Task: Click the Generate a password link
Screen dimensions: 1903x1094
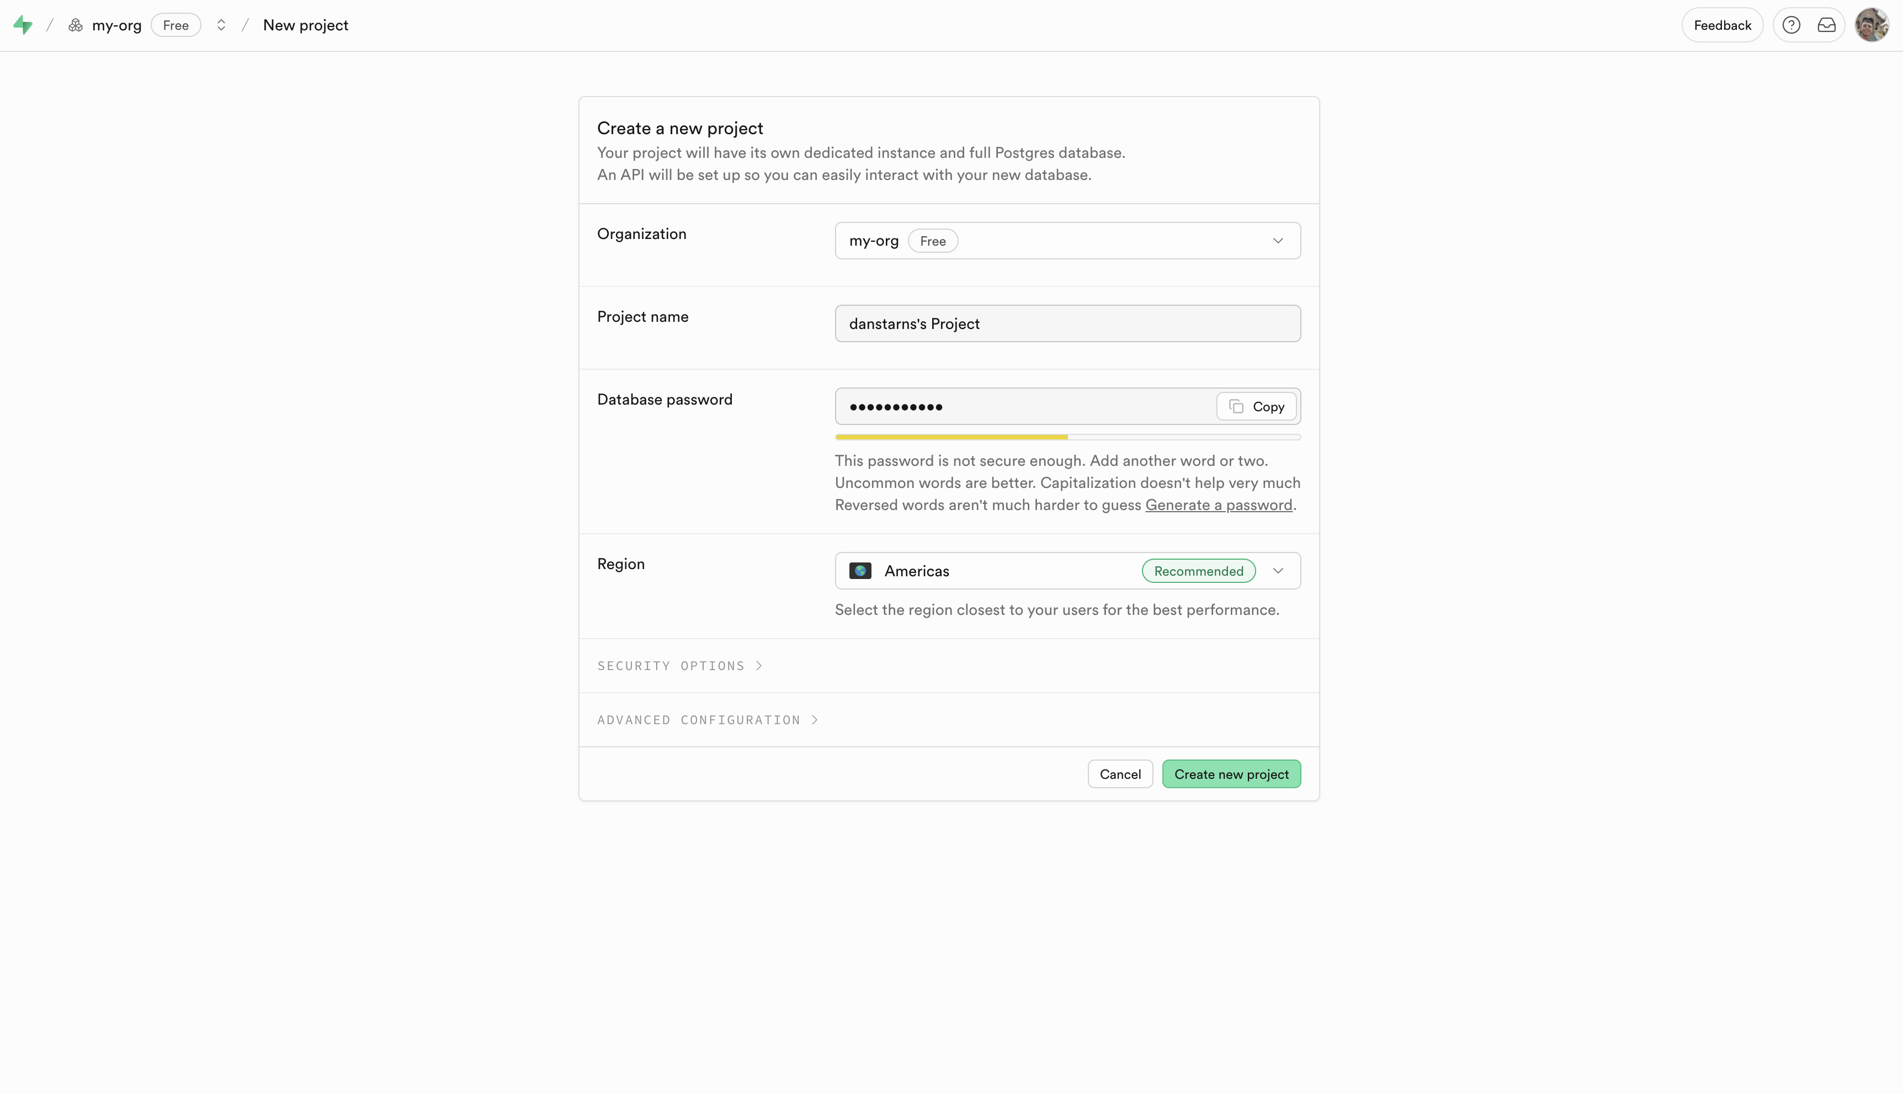Action: [x=1218, y=505]
